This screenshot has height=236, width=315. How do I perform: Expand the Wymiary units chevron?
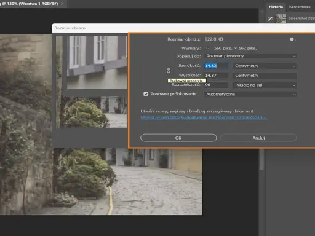[207, 49]
